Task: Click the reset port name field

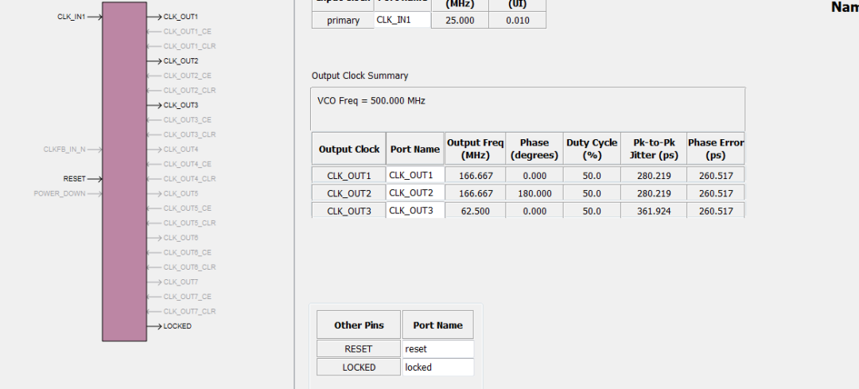Action: click(437, 348)
